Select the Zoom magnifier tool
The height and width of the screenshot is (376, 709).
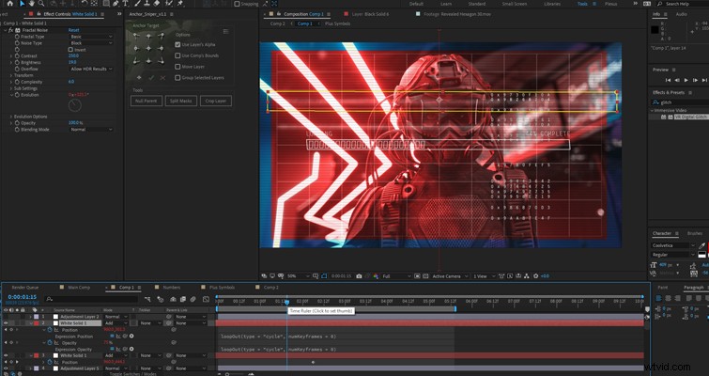[41, 4]
